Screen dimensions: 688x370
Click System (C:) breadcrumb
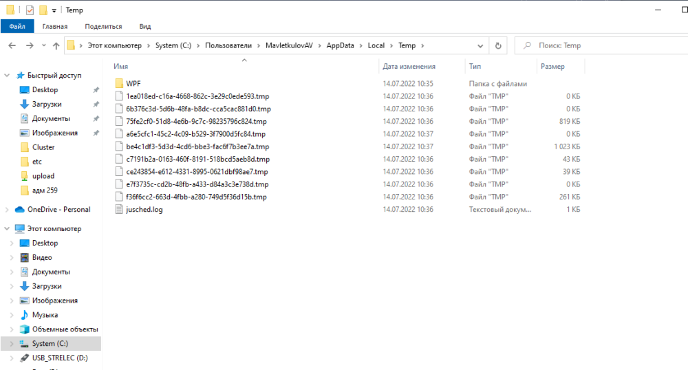tap(173, 45)
